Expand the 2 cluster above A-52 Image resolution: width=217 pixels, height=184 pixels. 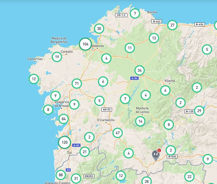[89, 137]
